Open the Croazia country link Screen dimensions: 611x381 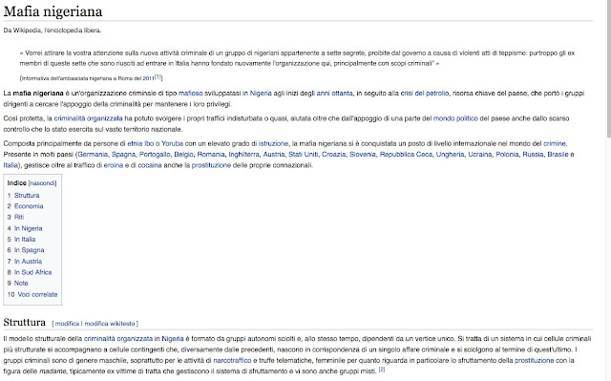click(333, 155)
